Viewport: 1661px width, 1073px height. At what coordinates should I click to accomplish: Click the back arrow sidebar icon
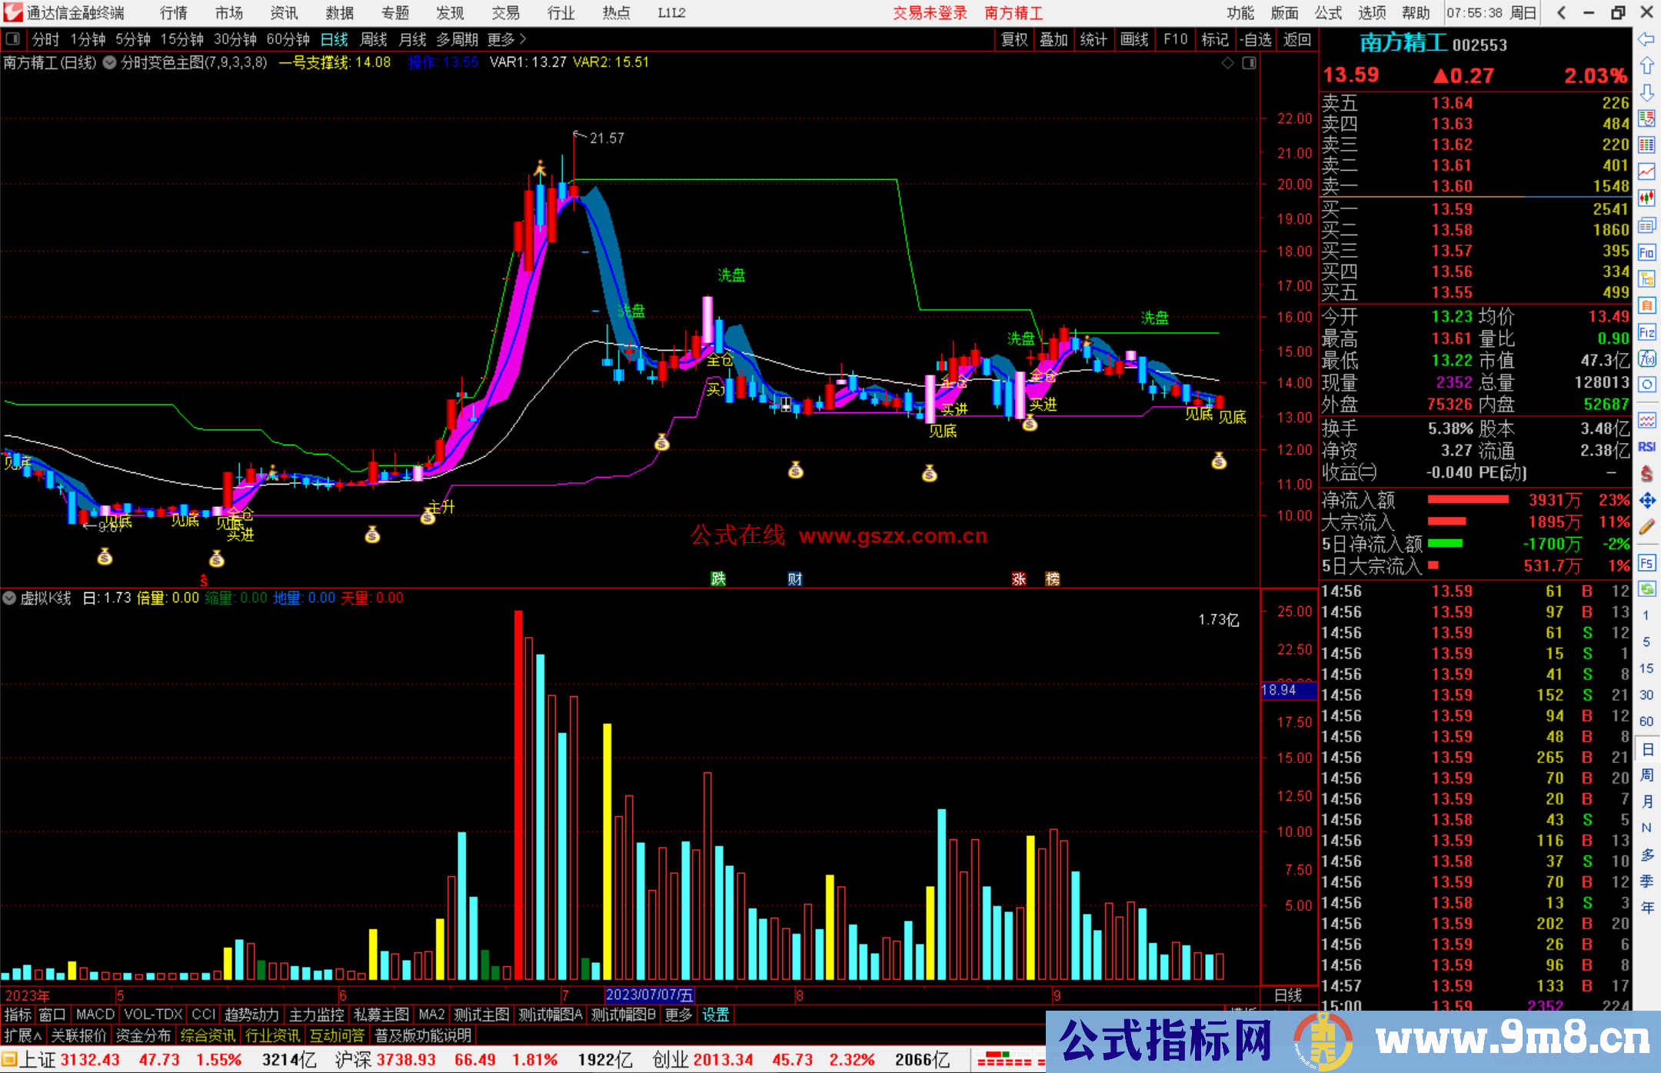[1646, 39]
